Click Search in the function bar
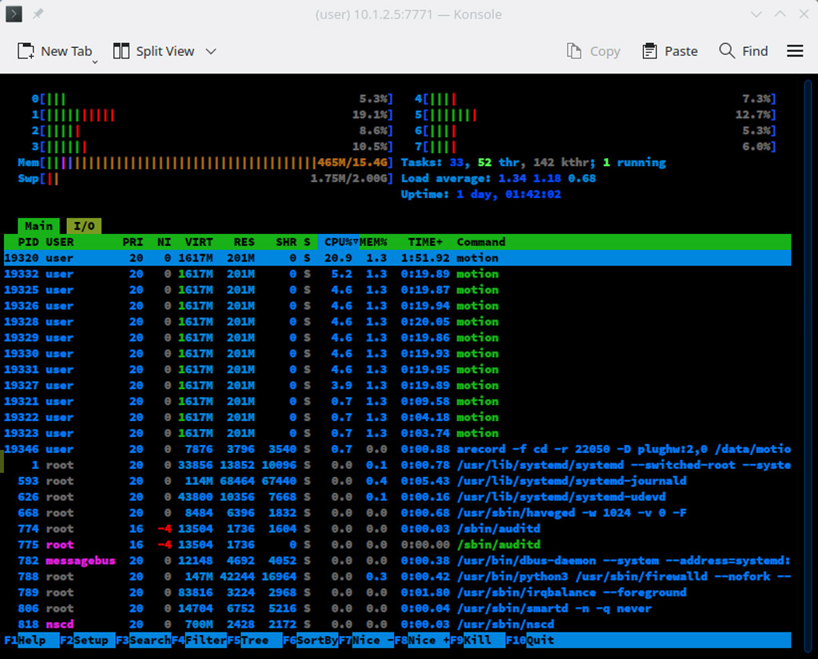The width and height of the screenshot is (818, 659). pyautogui.click(x=149, y=640)
